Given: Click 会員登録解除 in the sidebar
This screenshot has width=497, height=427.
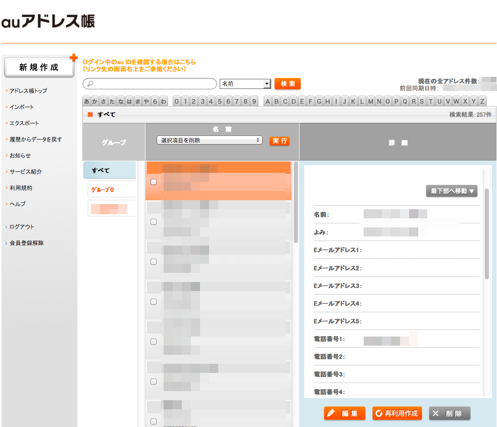Looking at the screenshot, I should tap(27, 243).
